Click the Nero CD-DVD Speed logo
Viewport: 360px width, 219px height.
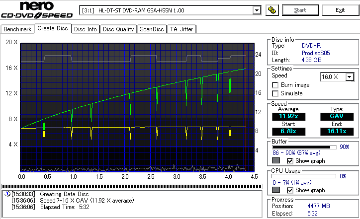[37, 10]
